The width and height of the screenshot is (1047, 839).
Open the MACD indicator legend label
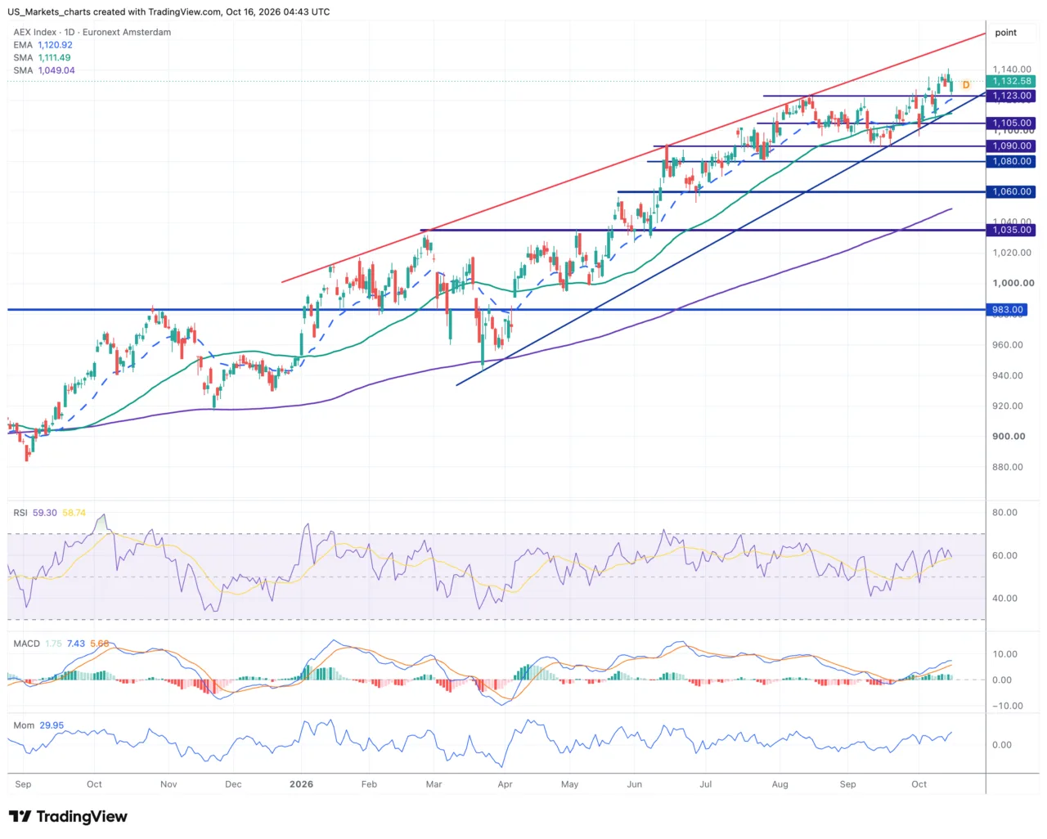[x=26, y=644]
